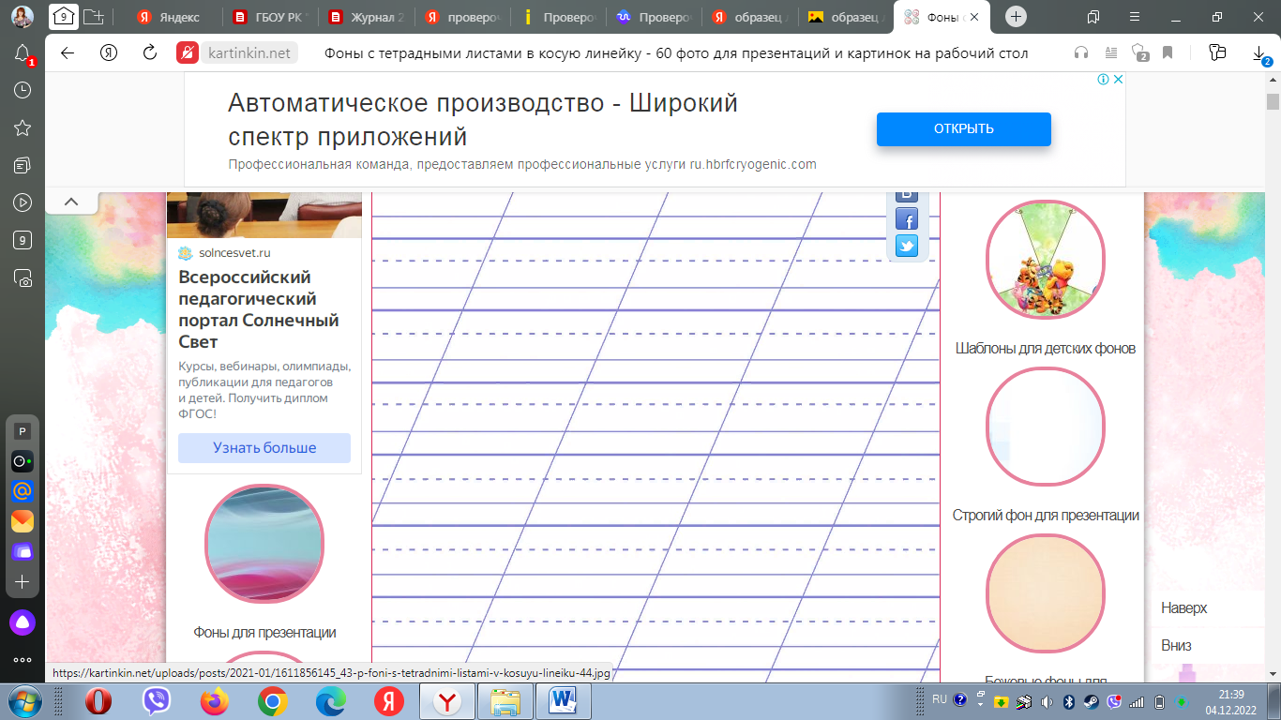
Task: Open the Фоны для презентации link
Action: [x=264, y=633]
